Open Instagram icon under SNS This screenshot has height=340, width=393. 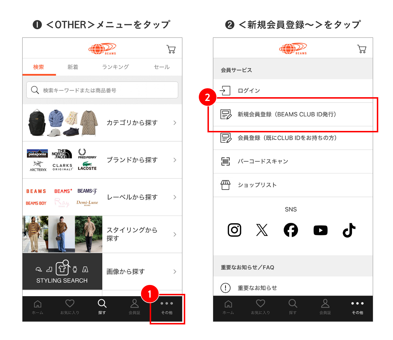pyautogui.click(x=234, y=230)
